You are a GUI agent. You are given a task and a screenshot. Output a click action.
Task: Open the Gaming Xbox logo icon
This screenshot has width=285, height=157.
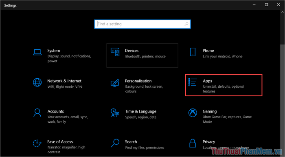click(x=193, y=113)
